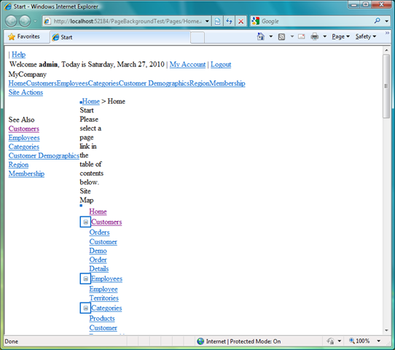The image size is (395, 350).
Task: Collapse the Employees site map node
Action: click(x=85, y=279)
